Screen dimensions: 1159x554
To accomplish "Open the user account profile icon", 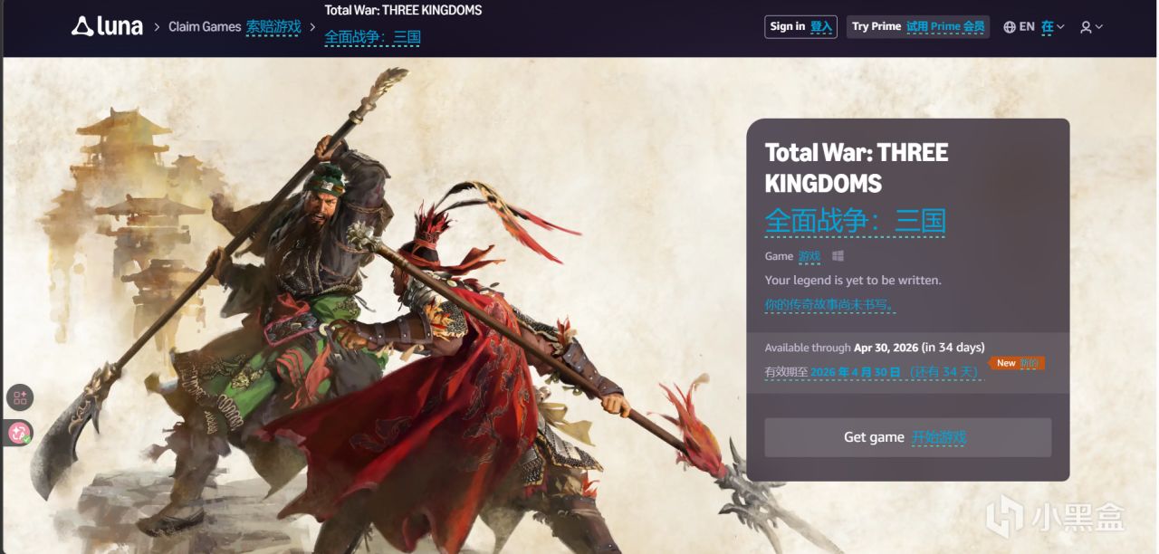I will tap(1086, 27).
